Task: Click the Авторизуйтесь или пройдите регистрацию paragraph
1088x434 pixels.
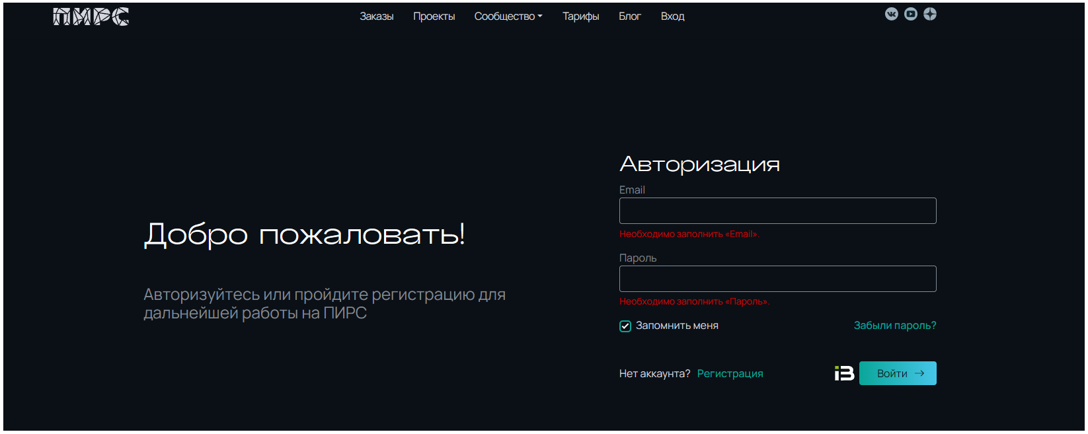Action: pos(325,304)
